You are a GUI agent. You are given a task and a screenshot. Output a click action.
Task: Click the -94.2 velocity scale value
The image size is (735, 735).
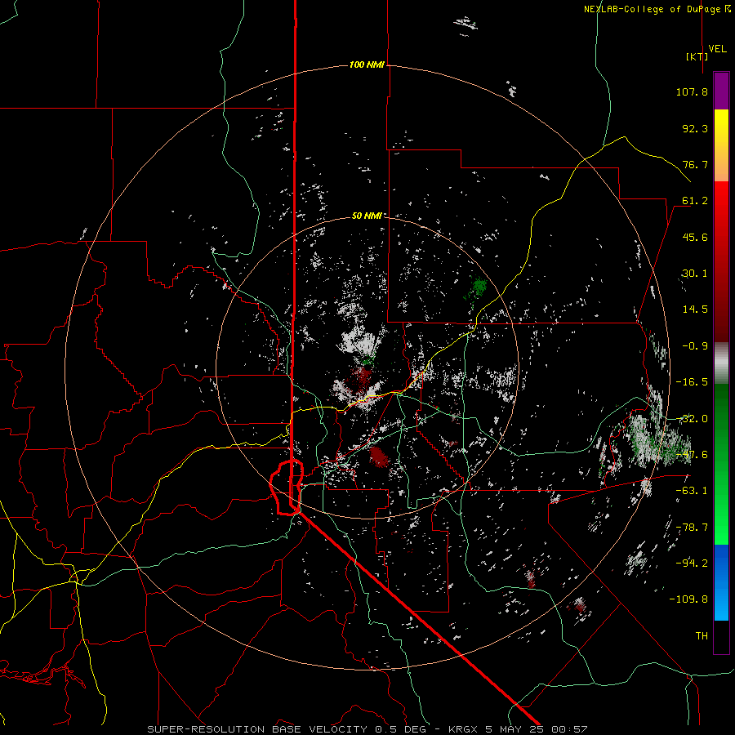692,563
